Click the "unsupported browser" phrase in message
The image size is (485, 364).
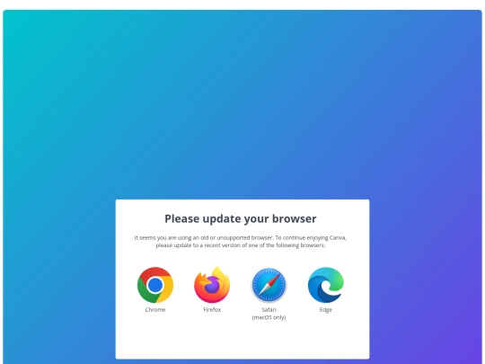244,237
